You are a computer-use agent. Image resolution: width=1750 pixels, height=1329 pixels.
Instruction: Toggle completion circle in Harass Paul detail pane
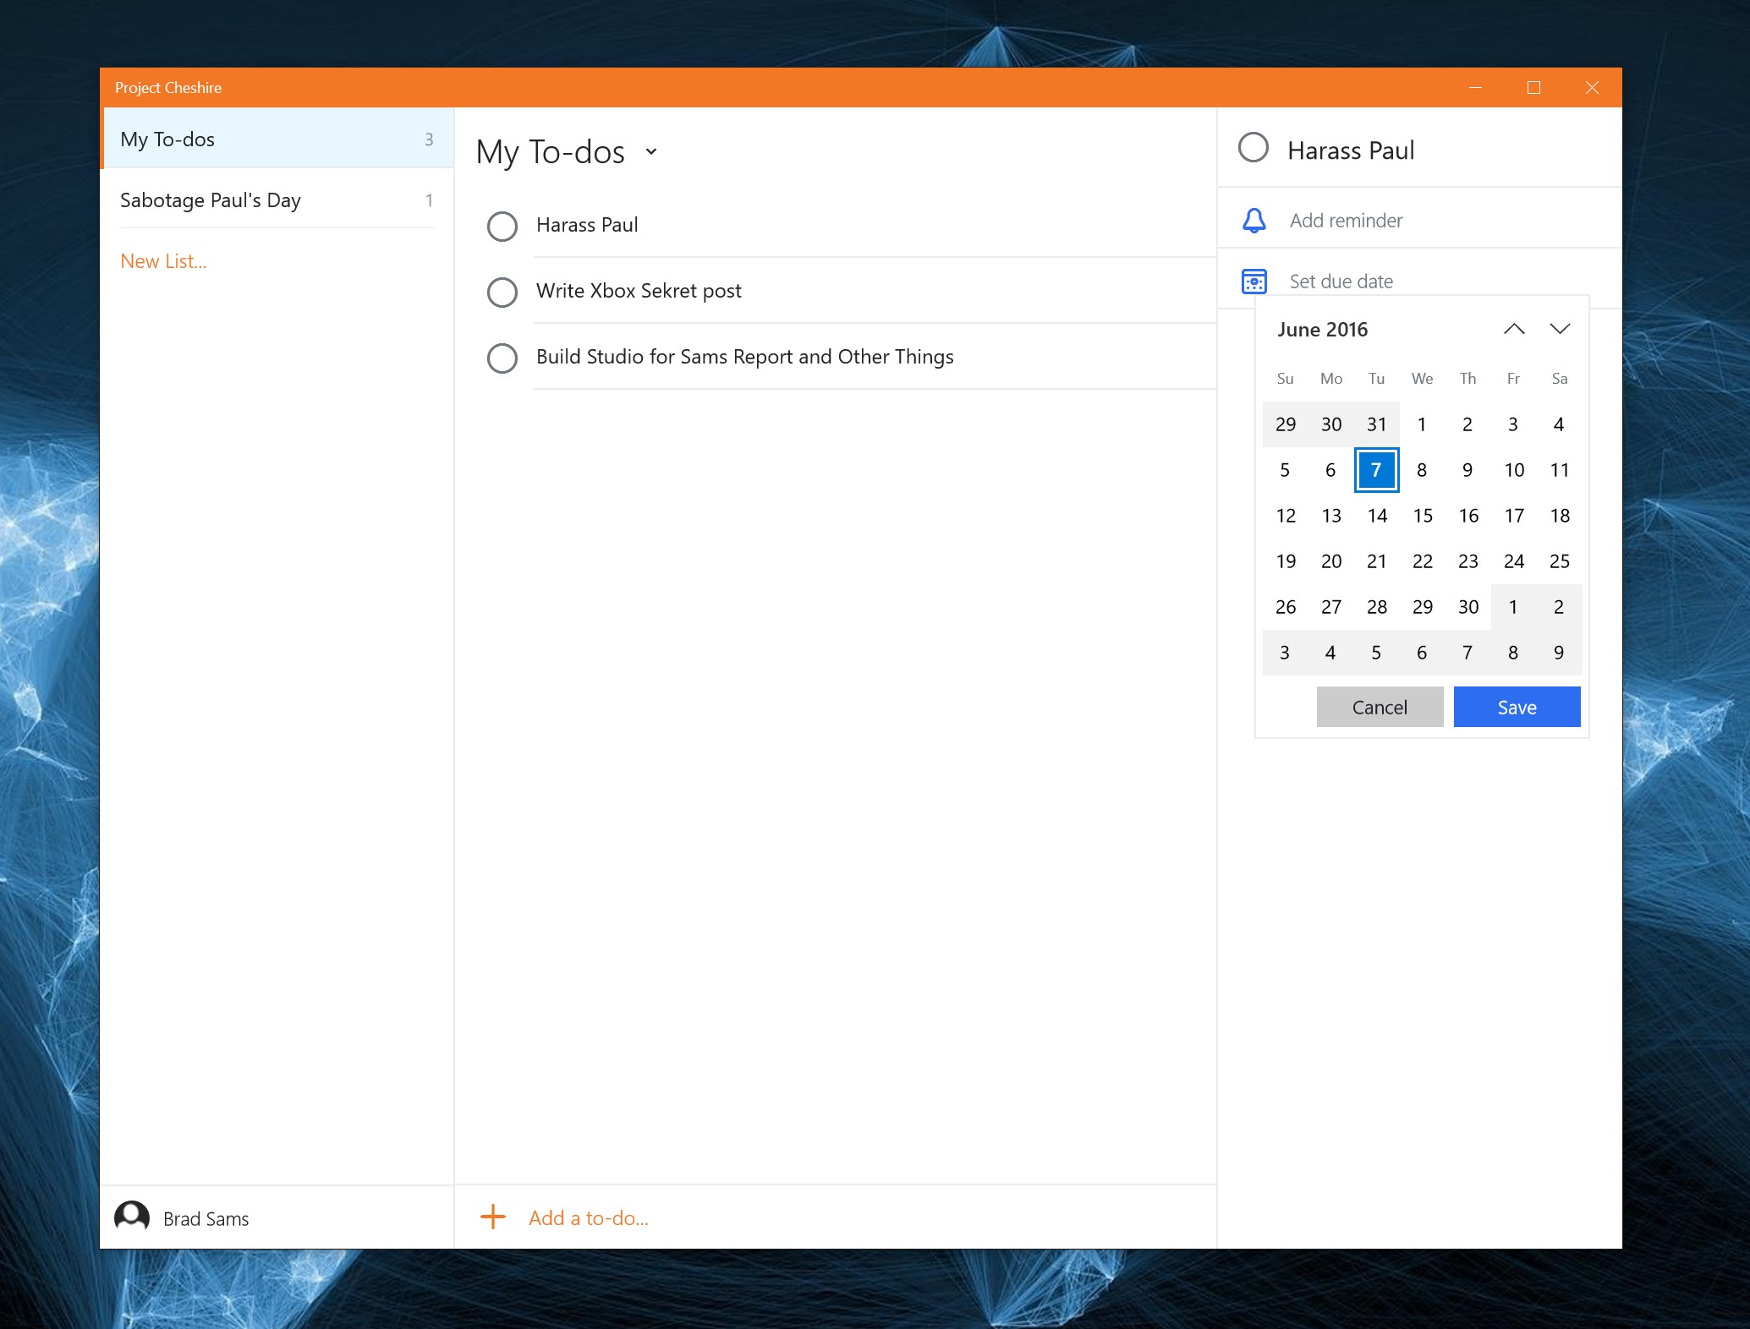coord(1253,148)
